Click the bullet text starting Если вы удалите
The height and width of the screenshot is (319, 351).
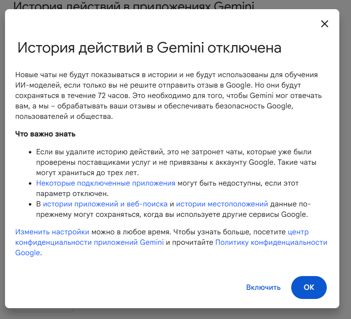176,162
